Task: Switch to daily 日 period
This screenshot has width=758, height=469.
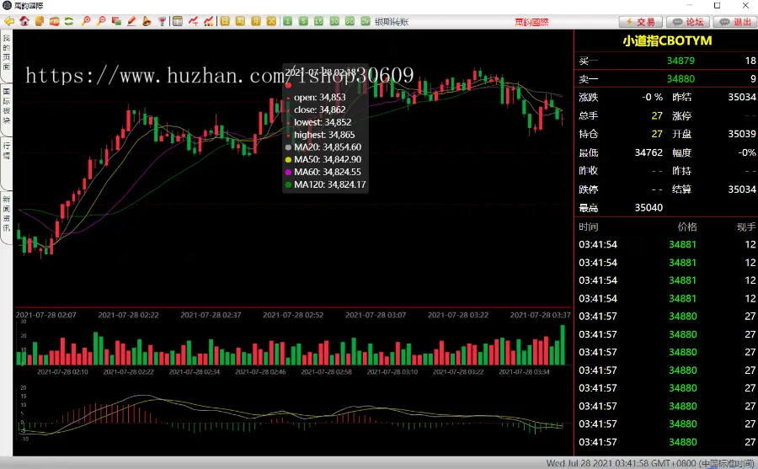Action: pos(226,21)
